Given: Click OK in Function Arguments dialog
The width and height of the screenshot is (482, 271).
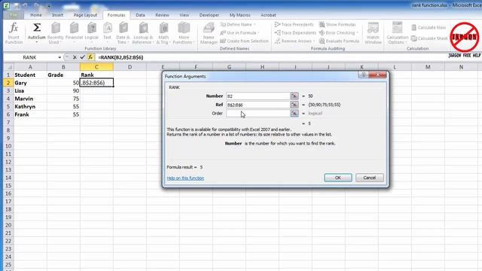Looking at the screenshot, I should pyautogui.click(x=338, y=178).
